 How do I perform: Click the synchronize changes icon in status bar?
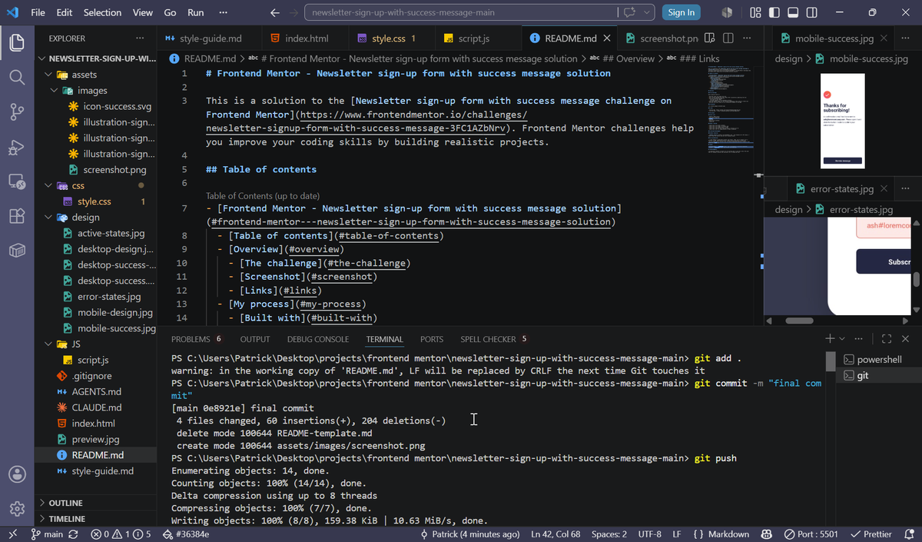coord(74,534)
